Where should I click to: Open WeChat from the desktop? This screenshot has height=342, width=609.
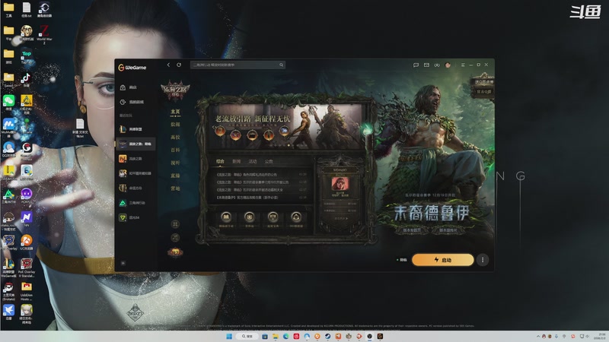tap(8, 103)
